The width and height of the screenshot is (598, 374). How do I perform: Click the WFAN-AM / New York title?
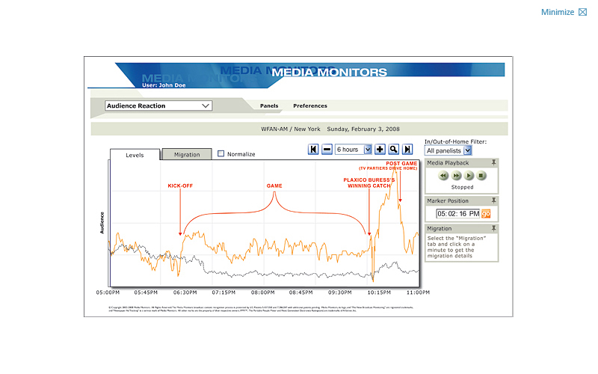coord(291,129)
